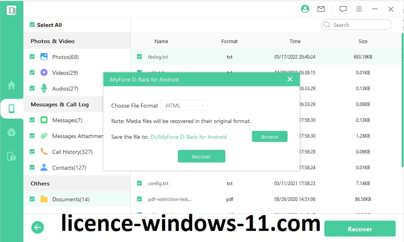This screenshot has width=404, height=242.
Task: Click the Home icon in left sidebar
Action: pyautogui.click(x=11, y=85)
